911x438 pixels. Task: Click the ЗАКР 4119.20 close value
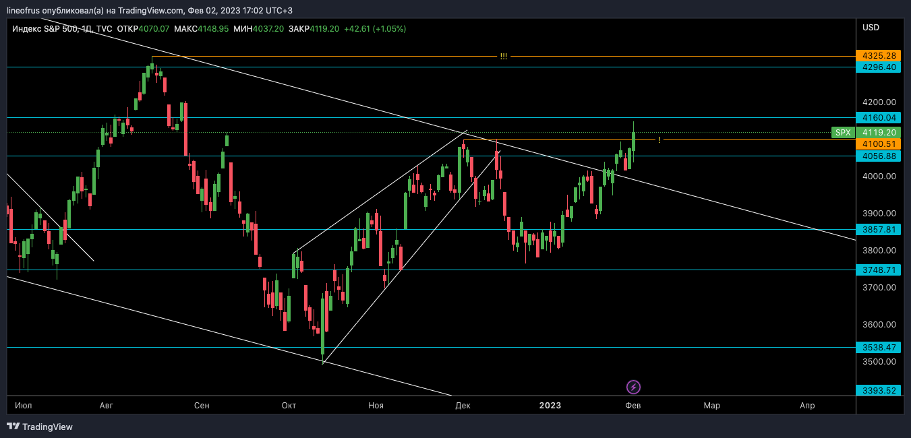[314, 29]
